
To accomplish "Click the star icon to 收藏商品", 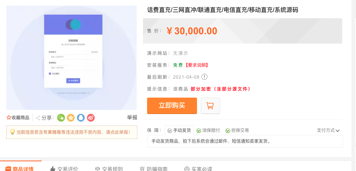I will coord(9,118).
